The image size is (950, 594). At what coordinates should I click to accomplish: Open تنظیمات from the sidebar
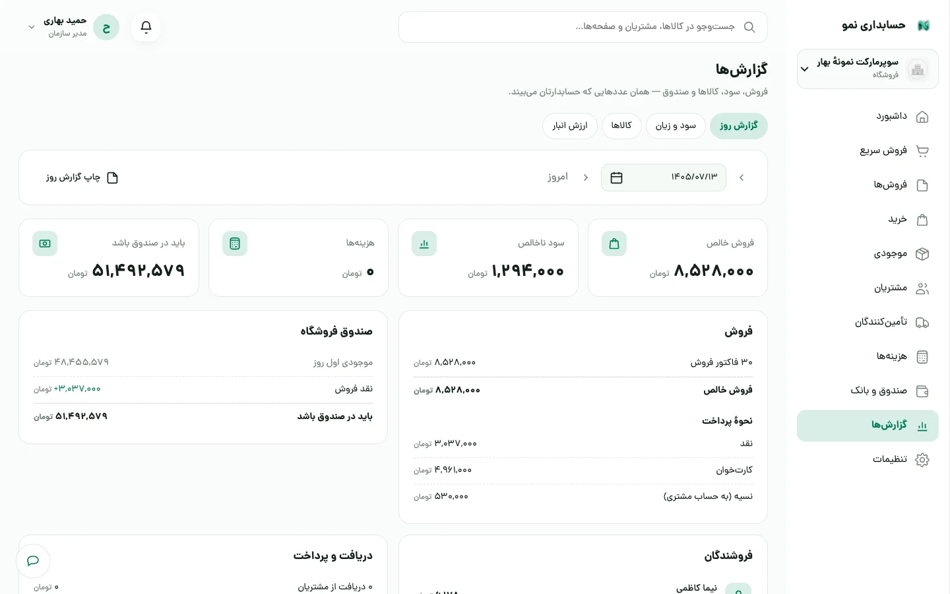[x=868, y=460]
